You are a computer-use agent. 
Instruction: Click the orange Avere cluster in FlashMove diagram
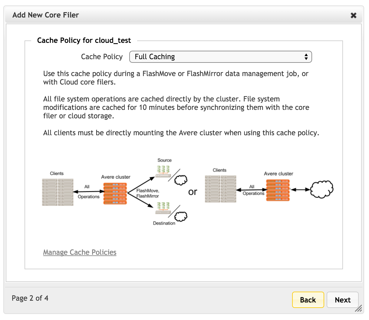[x=115, y=194]
